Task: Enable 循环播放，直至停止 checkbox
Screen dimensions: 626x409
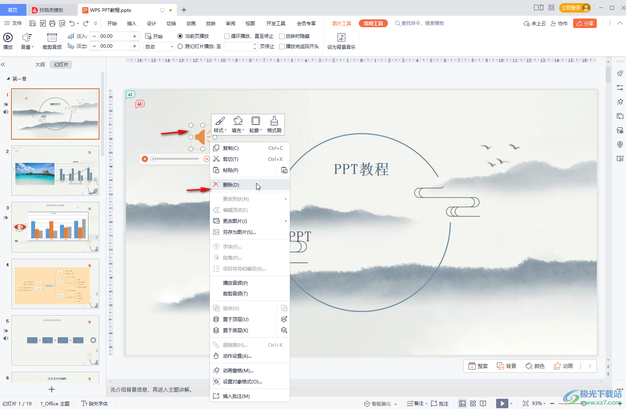Action: pyautogui.click(x=227, y=36)
